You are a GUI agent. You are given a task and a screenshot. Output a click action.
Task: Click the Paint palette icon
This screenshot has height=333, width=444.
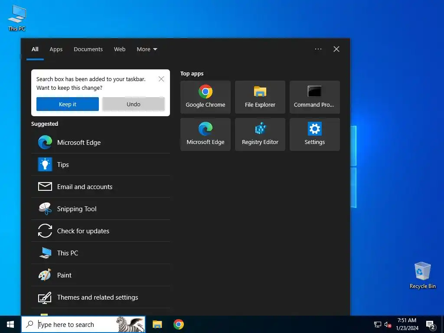pyautogui.click(x=45, y=275)
